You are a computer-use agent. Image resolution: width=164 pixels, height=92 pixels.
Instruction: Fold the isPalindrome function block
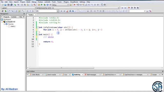[x=38, y=27]
